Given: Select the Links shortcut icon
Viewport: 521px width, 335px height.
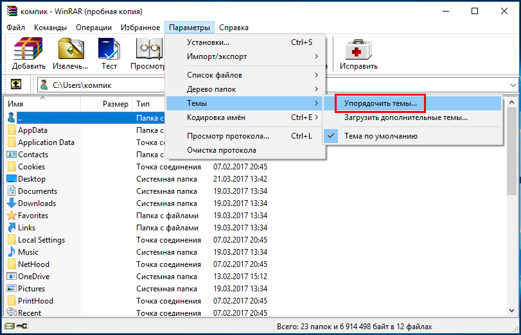Looking at the screenshot, I should click(x=12, y=228).
